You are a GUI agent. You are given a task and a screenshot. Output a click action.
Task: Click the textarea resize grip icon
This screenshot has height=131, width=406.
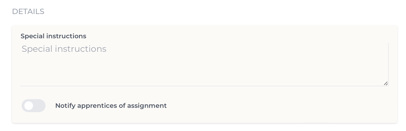[x=386, y=84]
